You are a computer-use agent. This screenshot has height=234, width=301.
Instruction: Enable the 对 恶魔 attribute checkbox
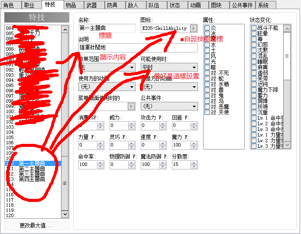click(207, 107)
